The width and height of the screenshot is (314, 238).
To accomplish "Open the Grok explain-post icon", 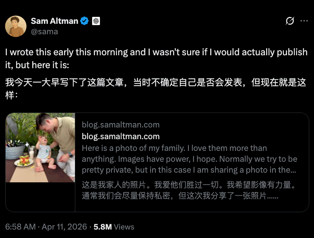I will tap(289, 21).
